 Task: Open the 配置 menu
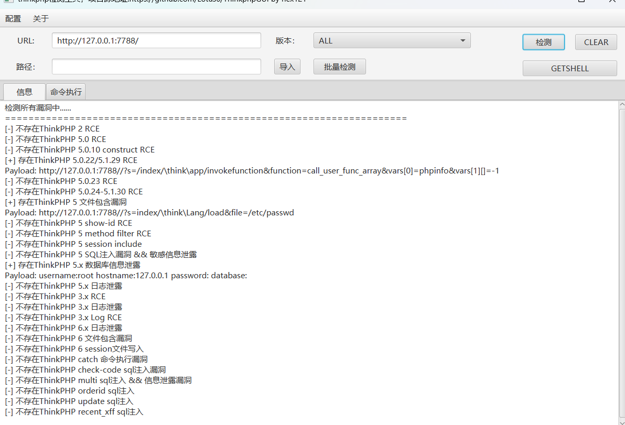(13, 19)
